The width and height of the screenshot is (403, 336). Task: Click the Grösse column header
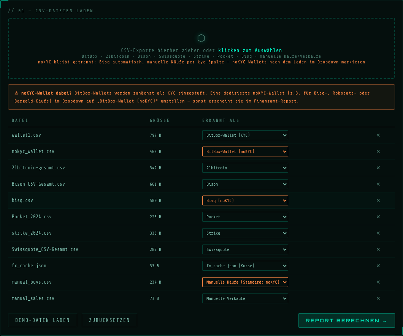[160, 120]
